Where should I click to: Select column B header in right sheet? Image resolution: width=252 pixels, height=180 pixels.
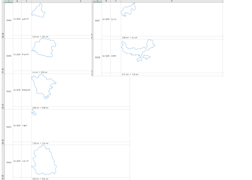(x=106, y=1)
